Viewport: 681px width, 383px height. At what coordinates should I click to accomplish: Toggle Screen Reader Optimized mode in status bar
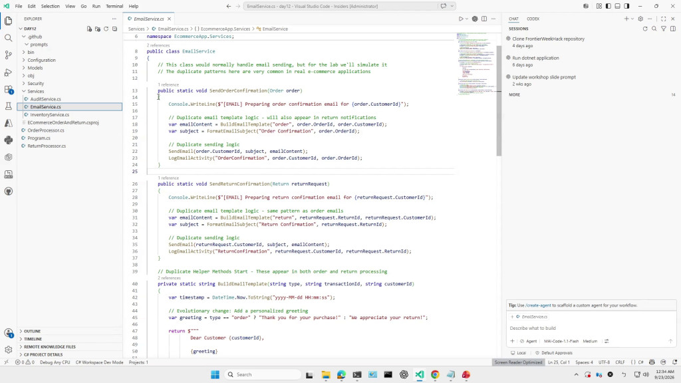519,362
